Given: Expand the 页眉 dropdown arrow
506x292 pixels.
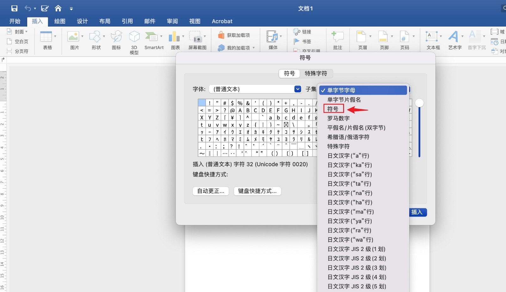Looking at the screenshot, I should tap(370, 36).
